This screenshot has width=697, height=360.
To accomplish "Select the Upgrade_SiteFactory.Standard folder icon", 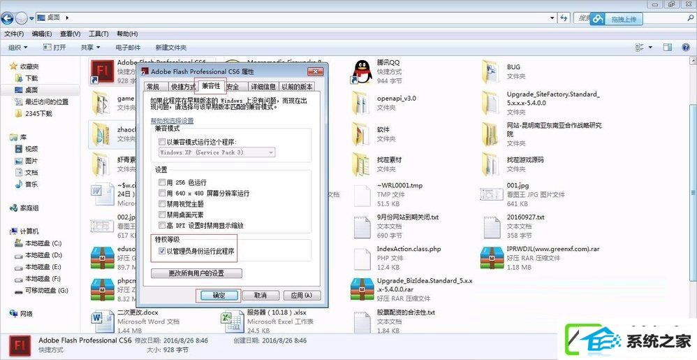I will point(490,102).
